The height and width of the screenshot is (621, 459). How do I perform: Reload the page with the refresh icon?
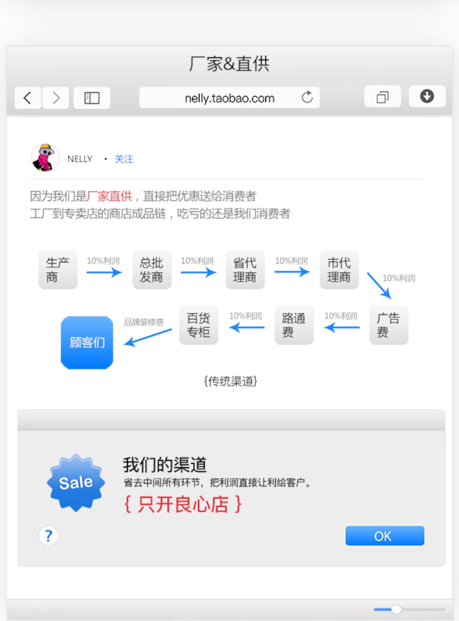tap(307, 97)
